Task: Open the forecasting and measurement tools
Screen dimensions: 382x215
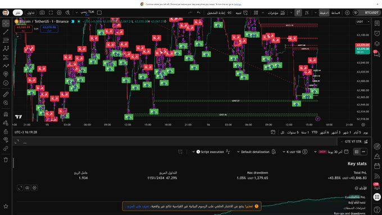Action: (6, 57)
